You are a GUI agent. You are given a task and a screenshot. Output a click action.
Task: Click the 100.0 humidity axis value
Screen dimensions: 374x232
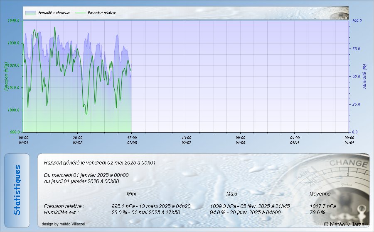357,21
